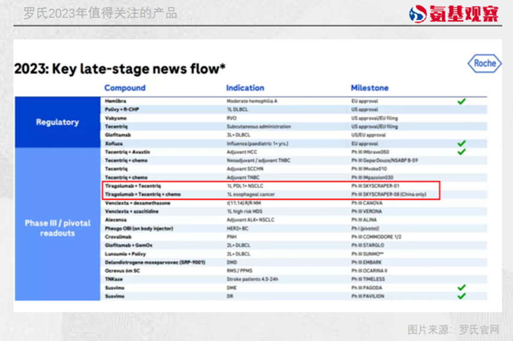
Task: Click green checkmark for Tecentriq + Avastin
Action: (461, 152)
